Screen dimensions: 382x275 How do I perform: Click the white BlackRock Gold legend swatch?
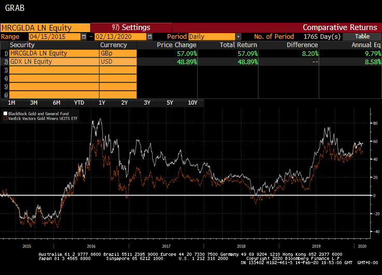coord(5,113)
